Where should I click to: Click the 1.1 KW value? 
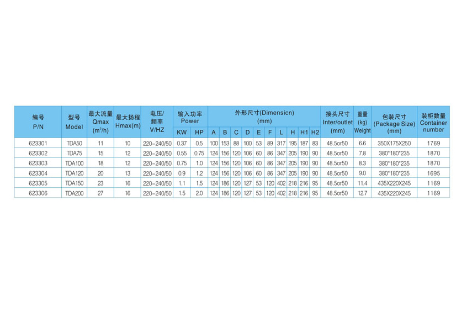click(182, 183)
